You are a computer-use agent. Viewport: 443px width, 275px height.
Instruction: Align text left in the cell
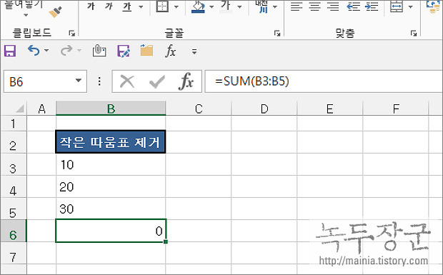tap(297, 6)
